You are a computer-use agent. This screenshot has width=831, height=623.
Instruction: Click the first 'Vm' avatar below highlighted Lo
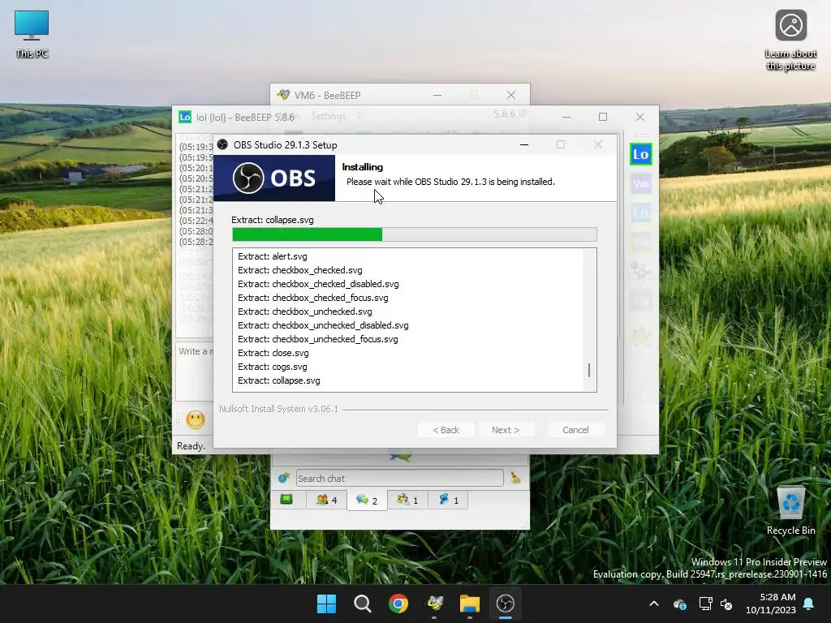click(641, 184)
